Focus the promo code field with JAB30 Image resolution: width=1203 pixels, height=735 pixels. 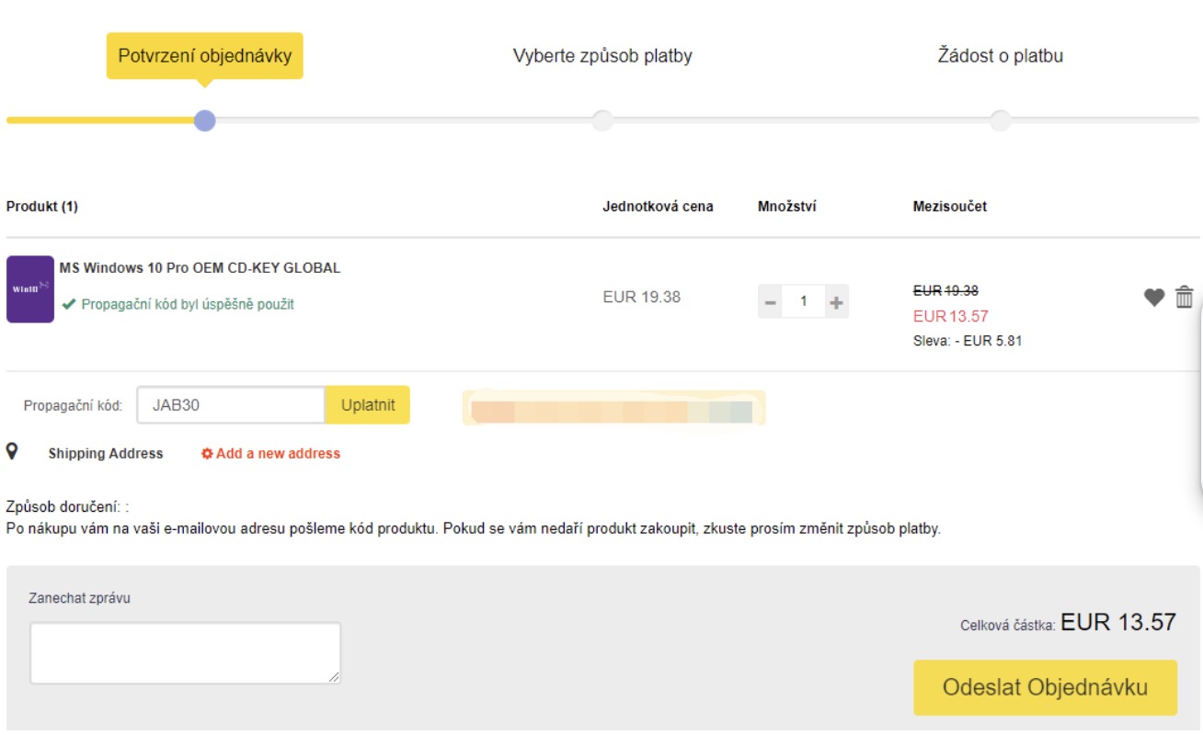[230, 405]
